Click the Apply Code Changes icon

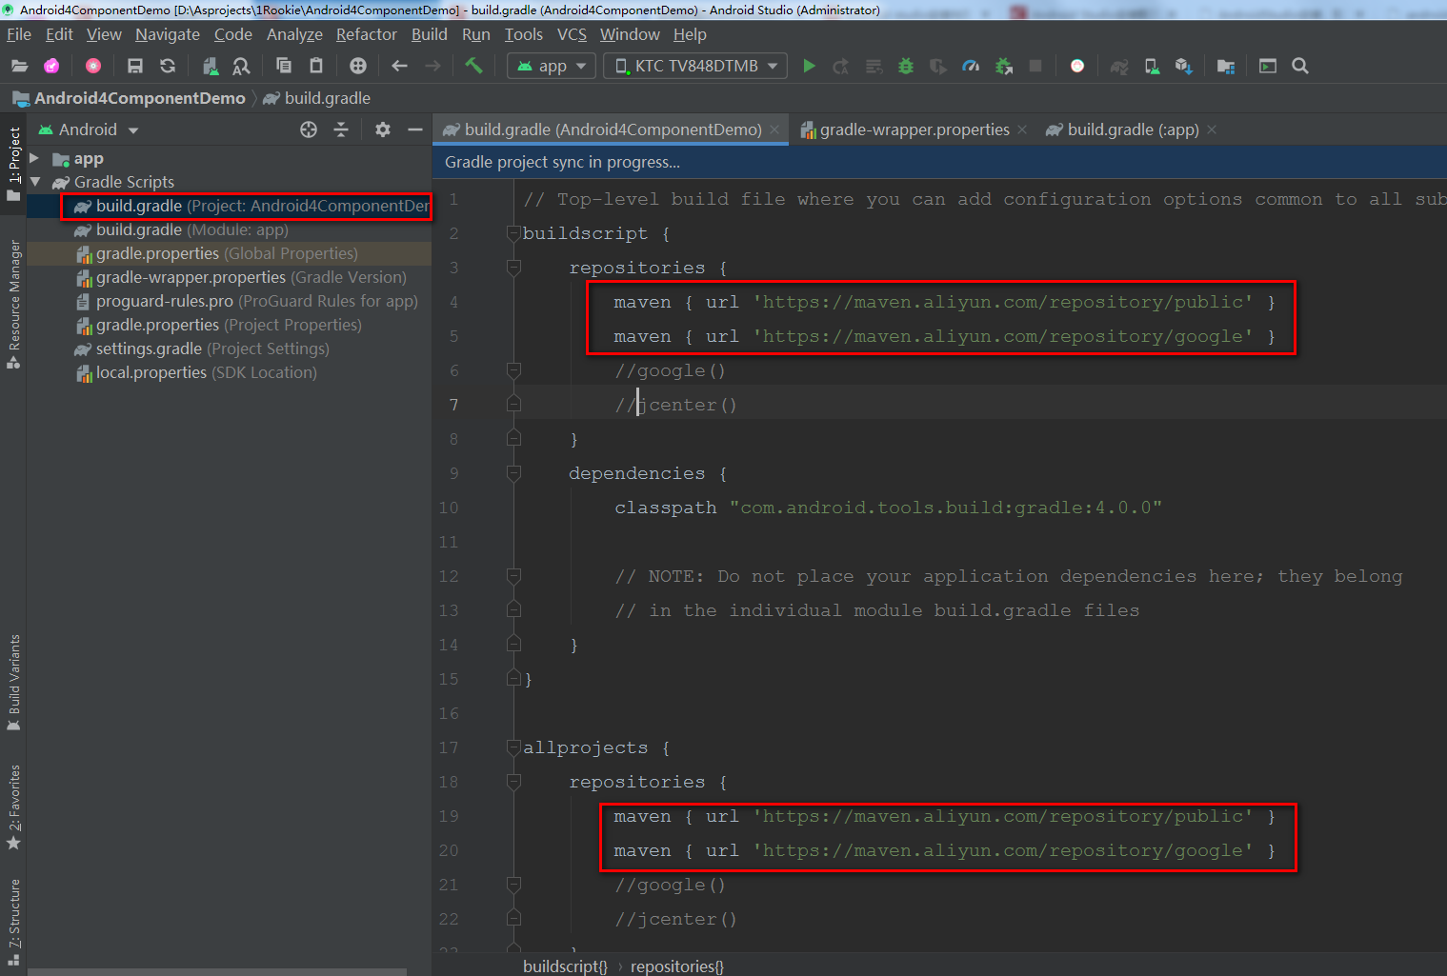(874, 66)
